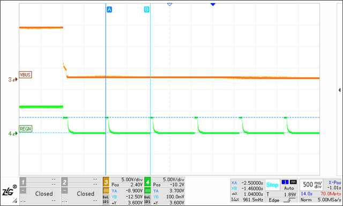Screen dimensions: 343x206
Task: Select channel 4 green number badge
Action: coord(148,182)
